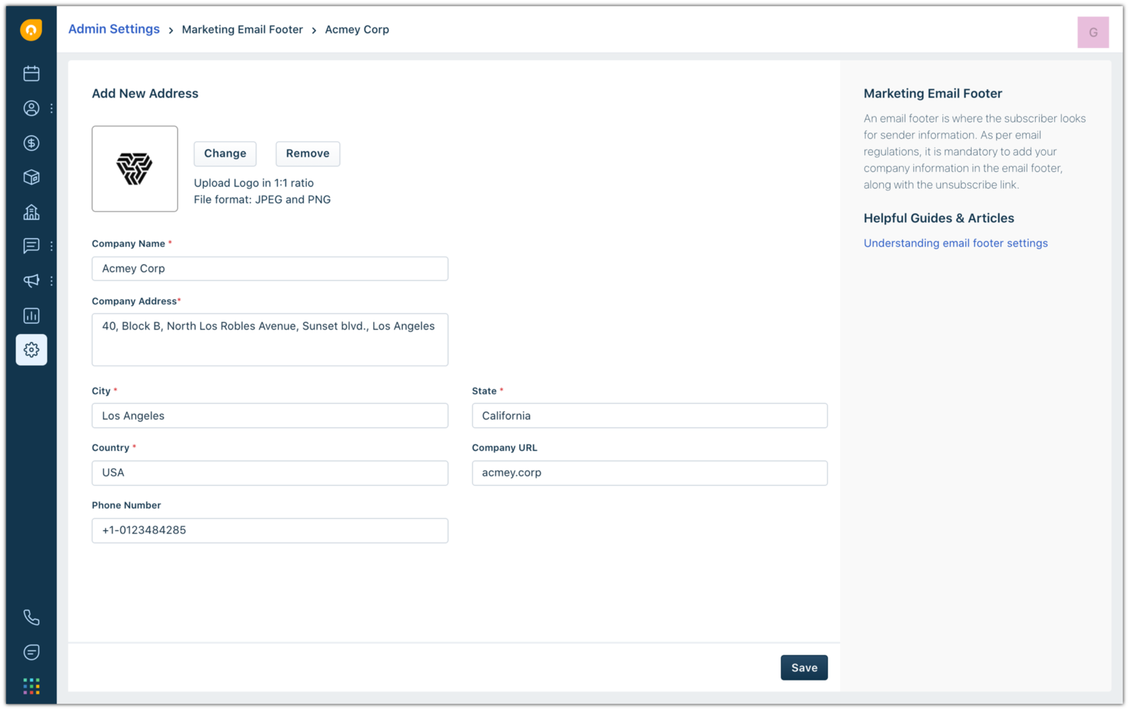Open Accounts using the building icon
This screenshot has height=710, width=1129.
pos(31,212)
